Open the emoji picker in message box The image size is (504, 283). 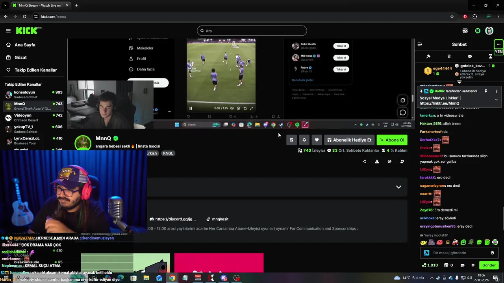pyautogui.click(x=492, y=253)
